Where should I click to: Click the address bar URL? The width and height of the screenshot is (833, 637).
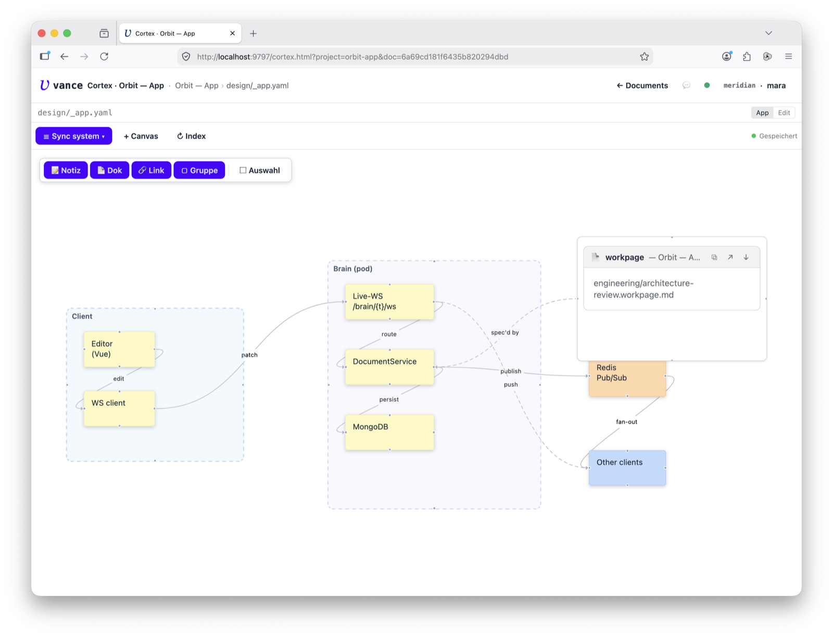[352, 57]
